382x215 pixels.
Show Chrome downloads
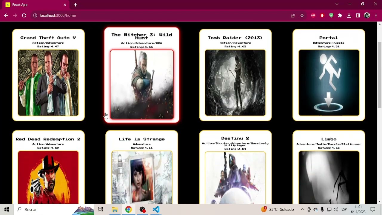click(349, 16)
